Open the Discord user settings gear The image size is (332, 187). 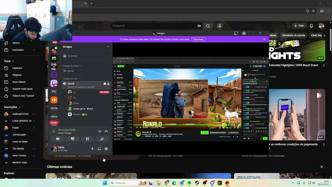106,149
